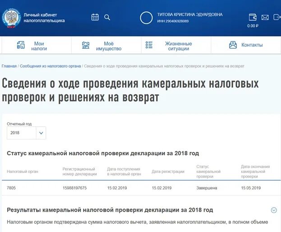
Task: Click the Результаты камеральной налоговой проверки heading
Action: (110, 210)
